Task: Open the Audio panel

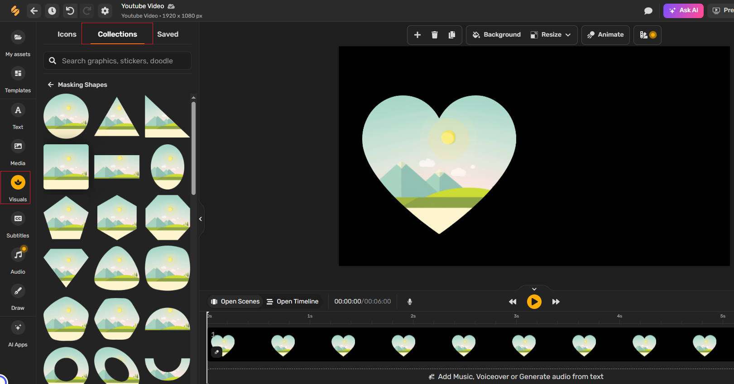Action: [18, 261]
